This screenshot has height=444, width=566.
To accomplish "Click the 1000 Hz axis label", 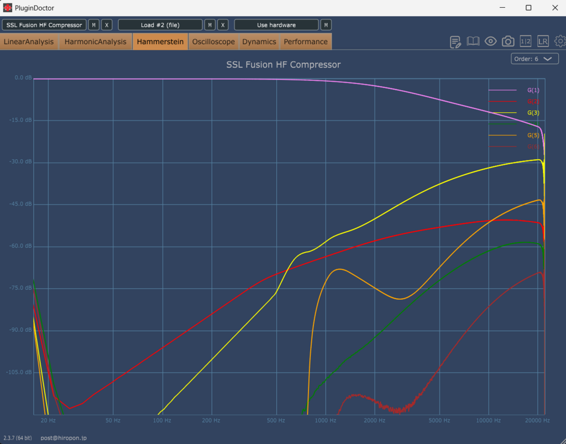I will 326,421.
